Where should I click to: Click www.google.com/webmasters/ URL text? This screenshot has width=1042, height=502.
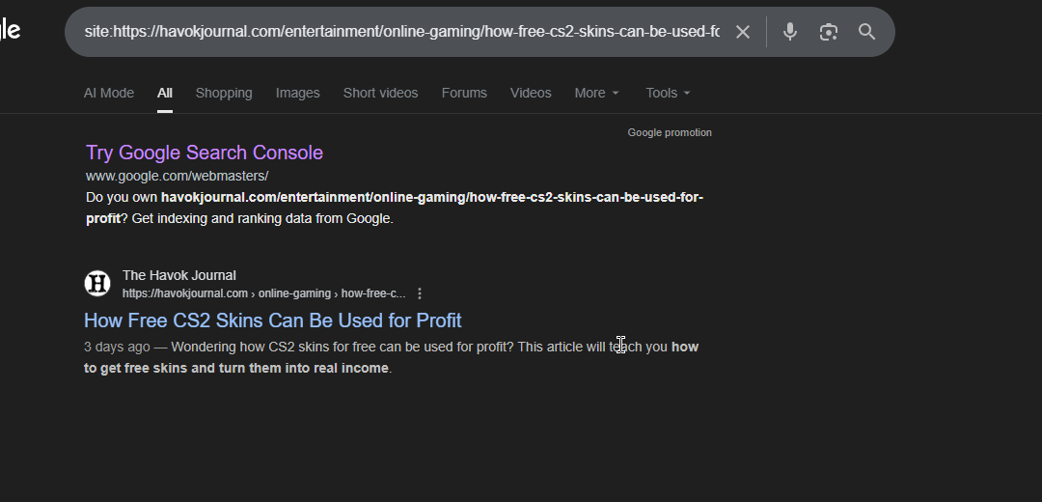click(x=177, y=177)
